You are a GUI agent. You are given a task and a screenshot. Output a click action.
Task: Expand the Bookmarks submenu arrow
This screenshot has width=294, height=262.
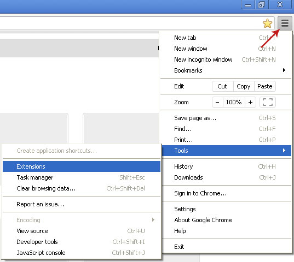point(284,70)
